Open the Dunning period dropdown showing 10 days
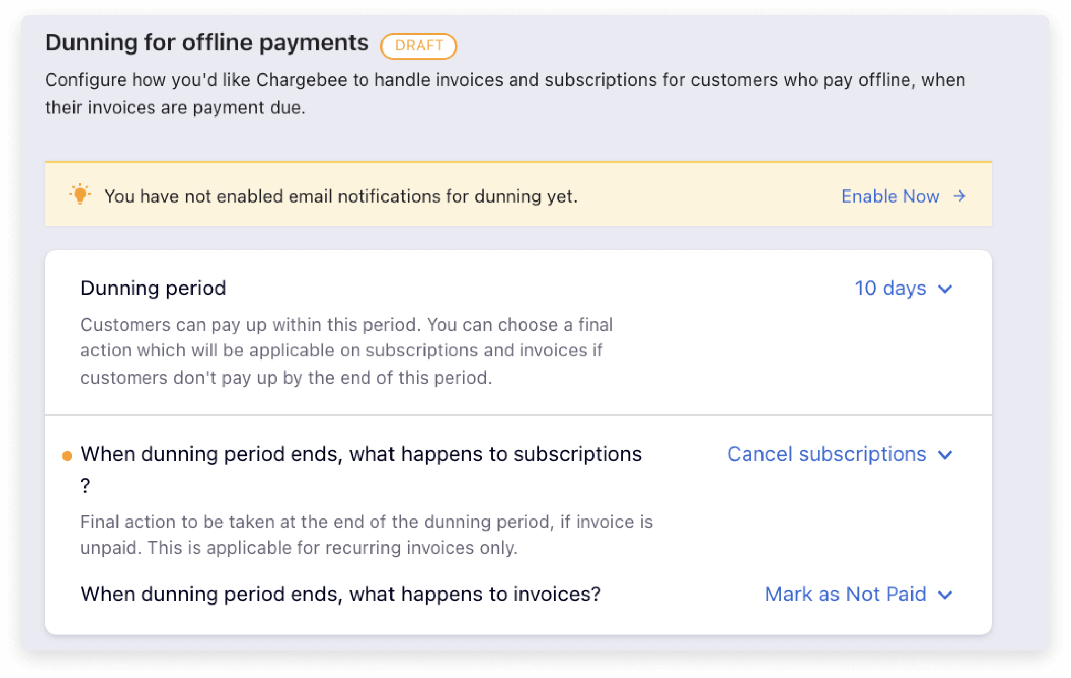 point(890,289)
